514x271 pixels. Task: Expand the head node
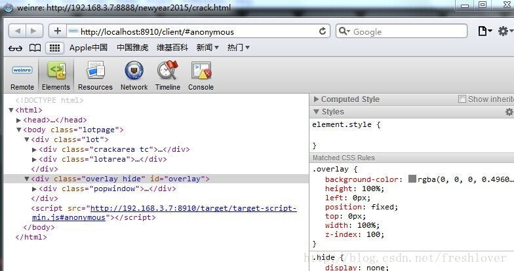tap(18, 120)
